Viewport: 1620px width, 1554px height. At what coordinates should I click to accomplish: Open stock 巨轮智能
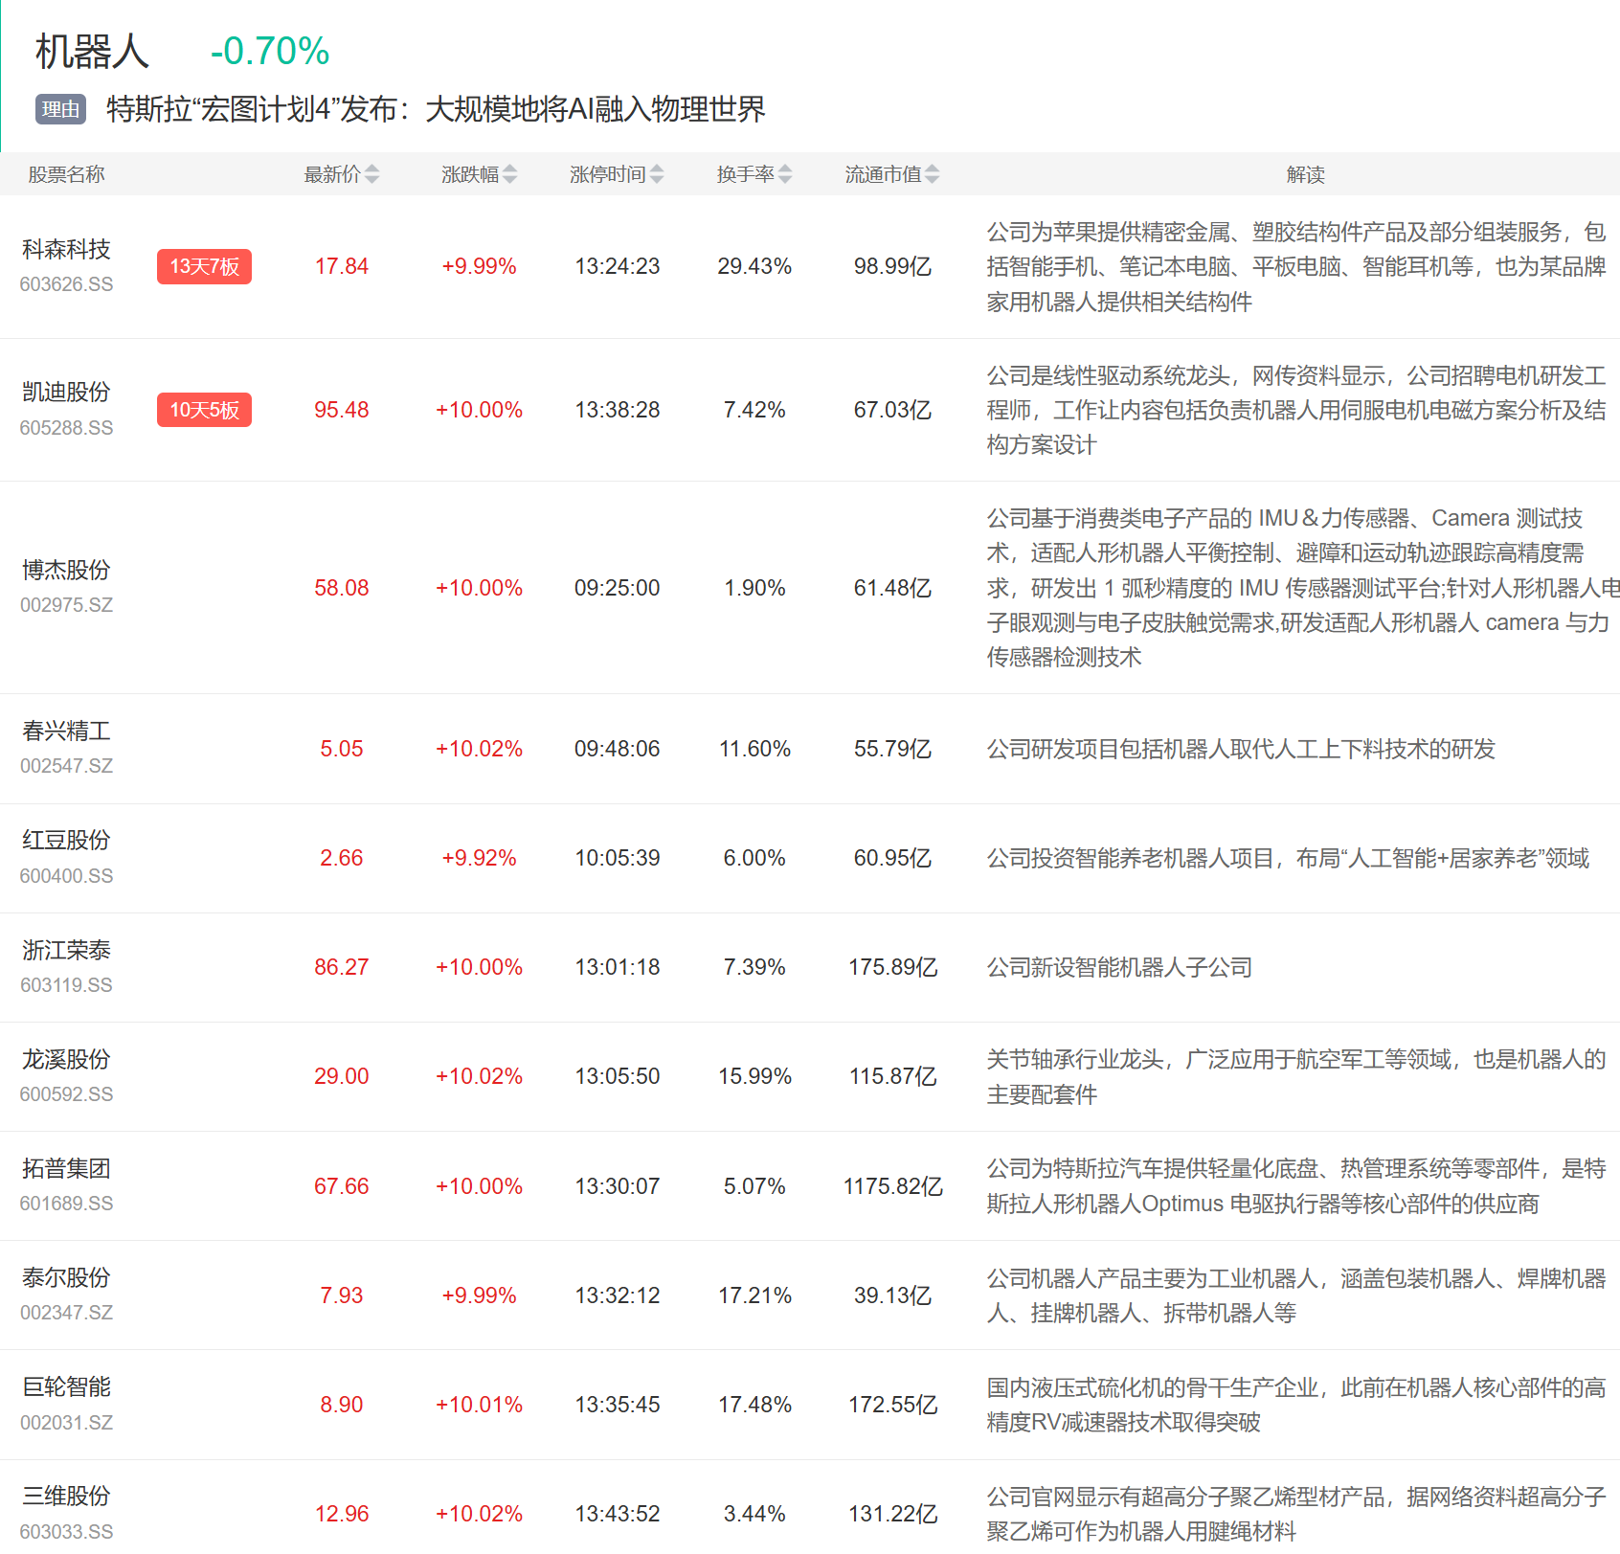point(66,1386)
